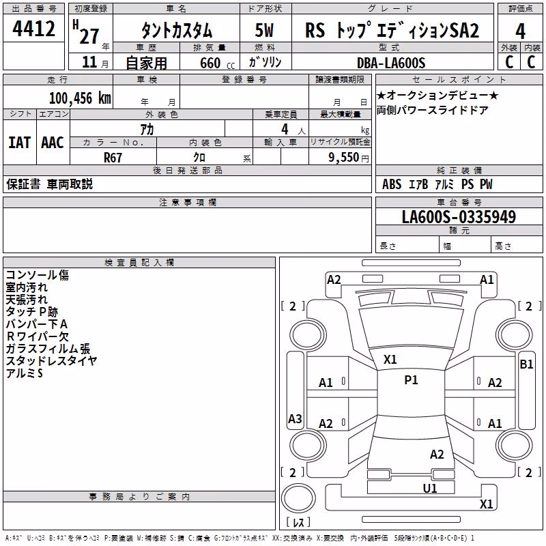The image size is (546, 546).
Task: Click the grade RS トップエディションSA2
Action: [392, 30]
